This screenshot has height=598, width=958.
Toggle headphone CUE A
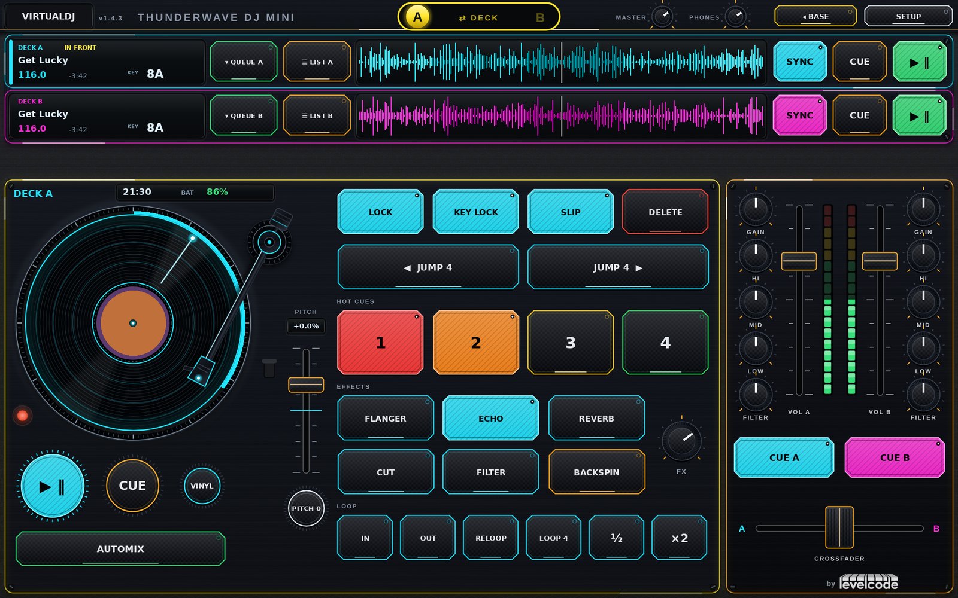(784, 457)
